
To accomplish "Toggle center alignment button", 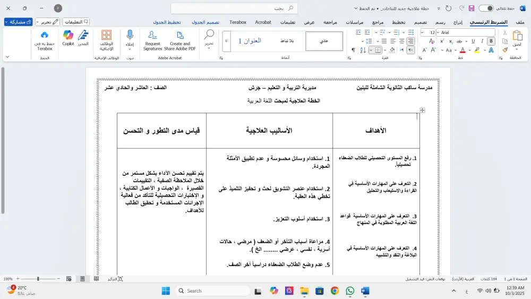I will (401, 41).
